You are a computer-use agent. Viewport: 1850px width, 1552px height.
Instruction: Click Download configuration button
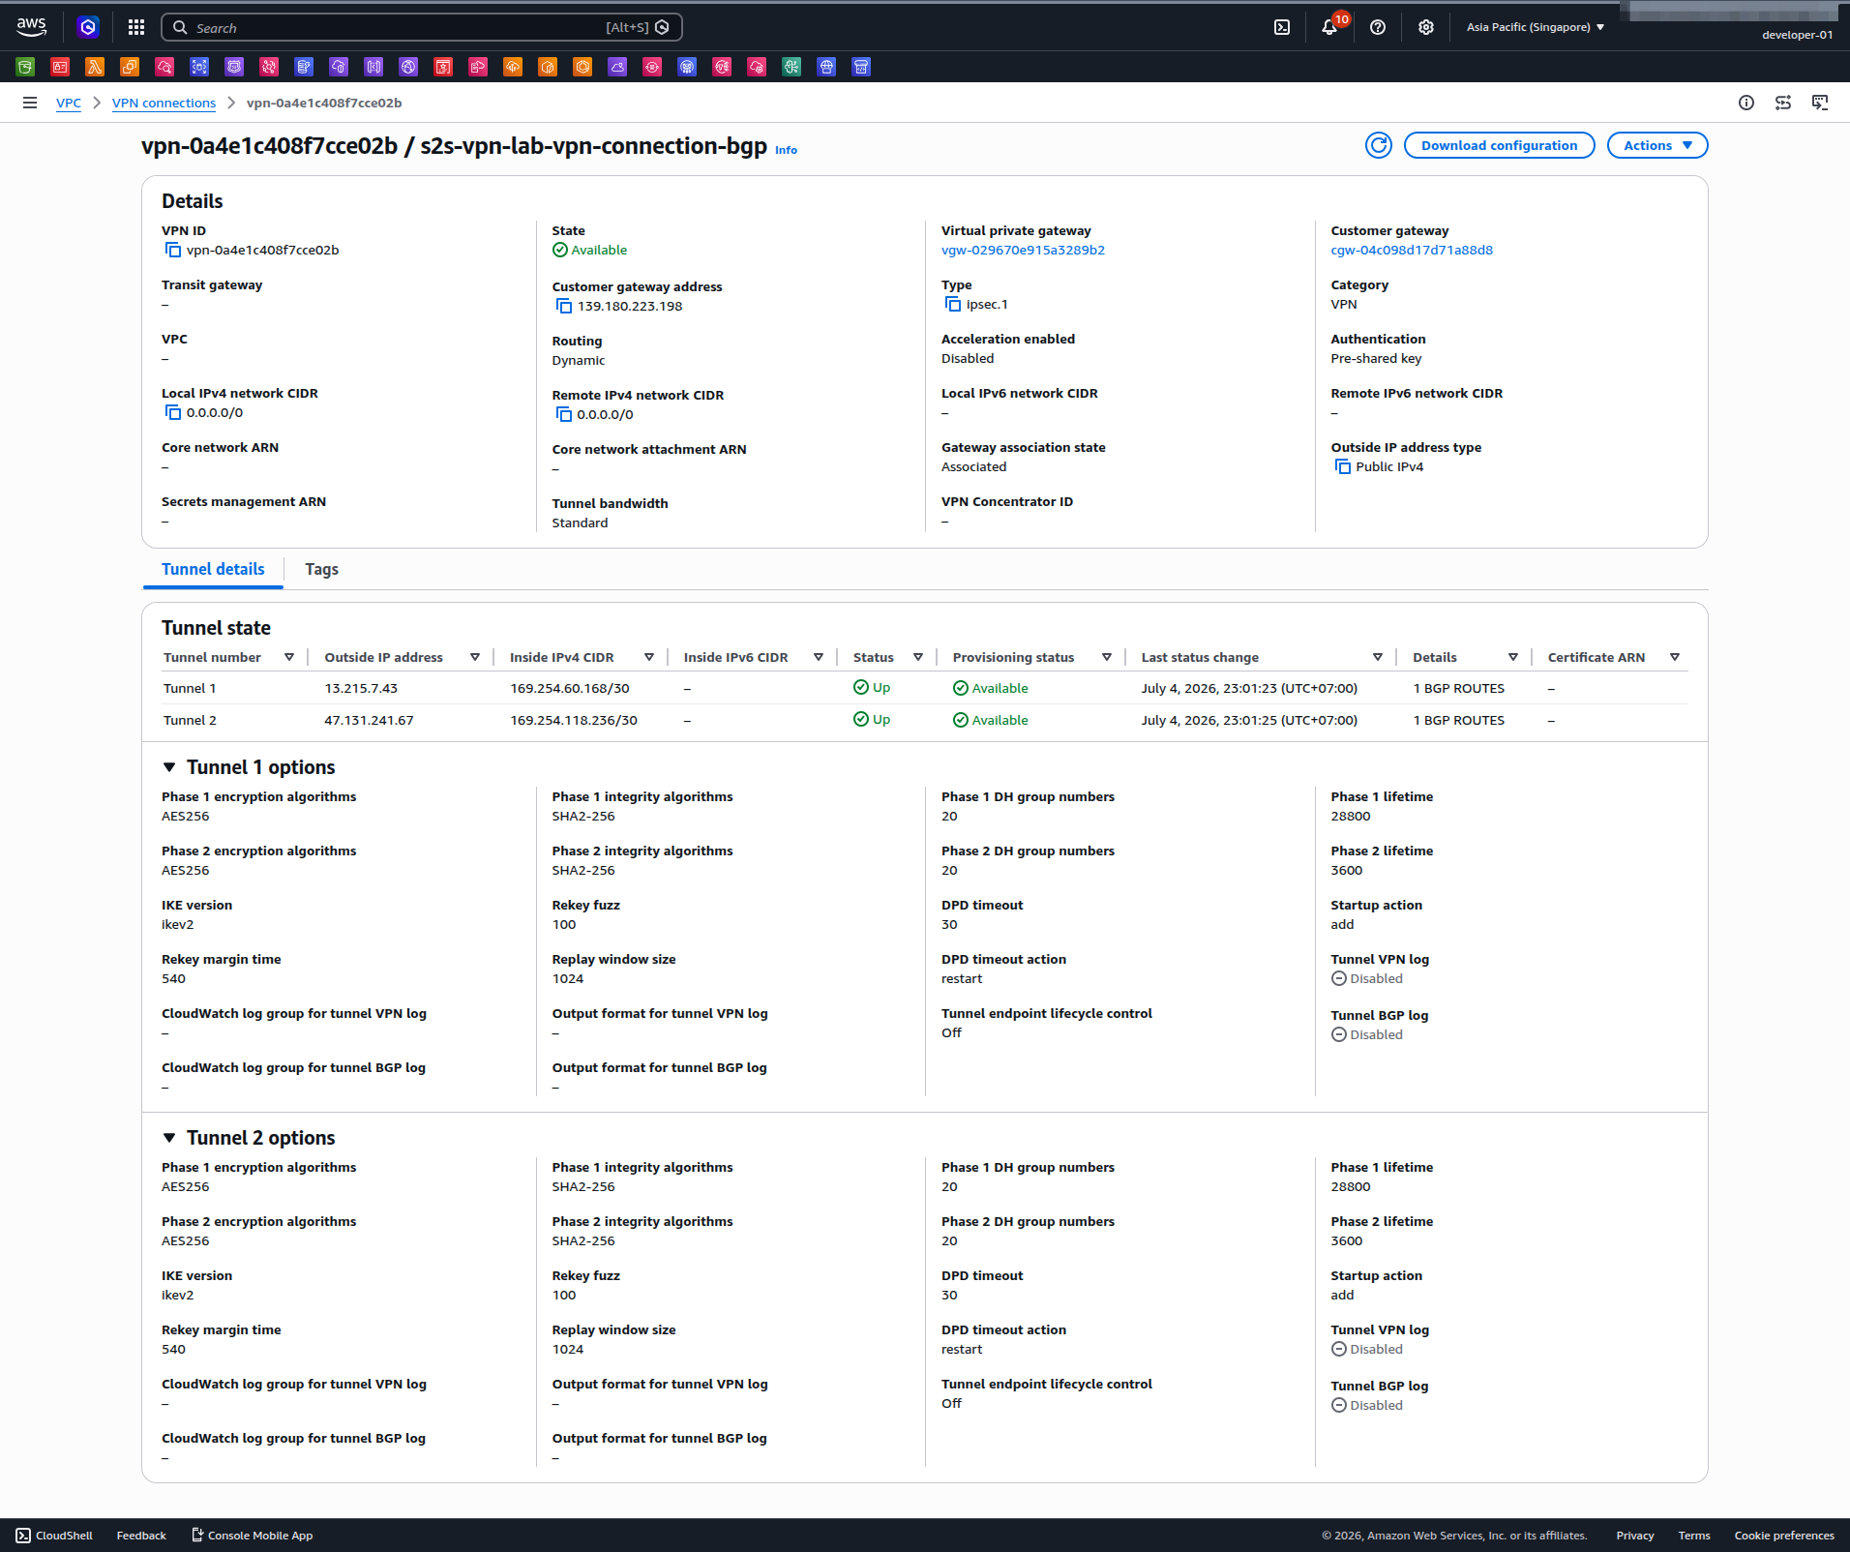(1499, 145)
